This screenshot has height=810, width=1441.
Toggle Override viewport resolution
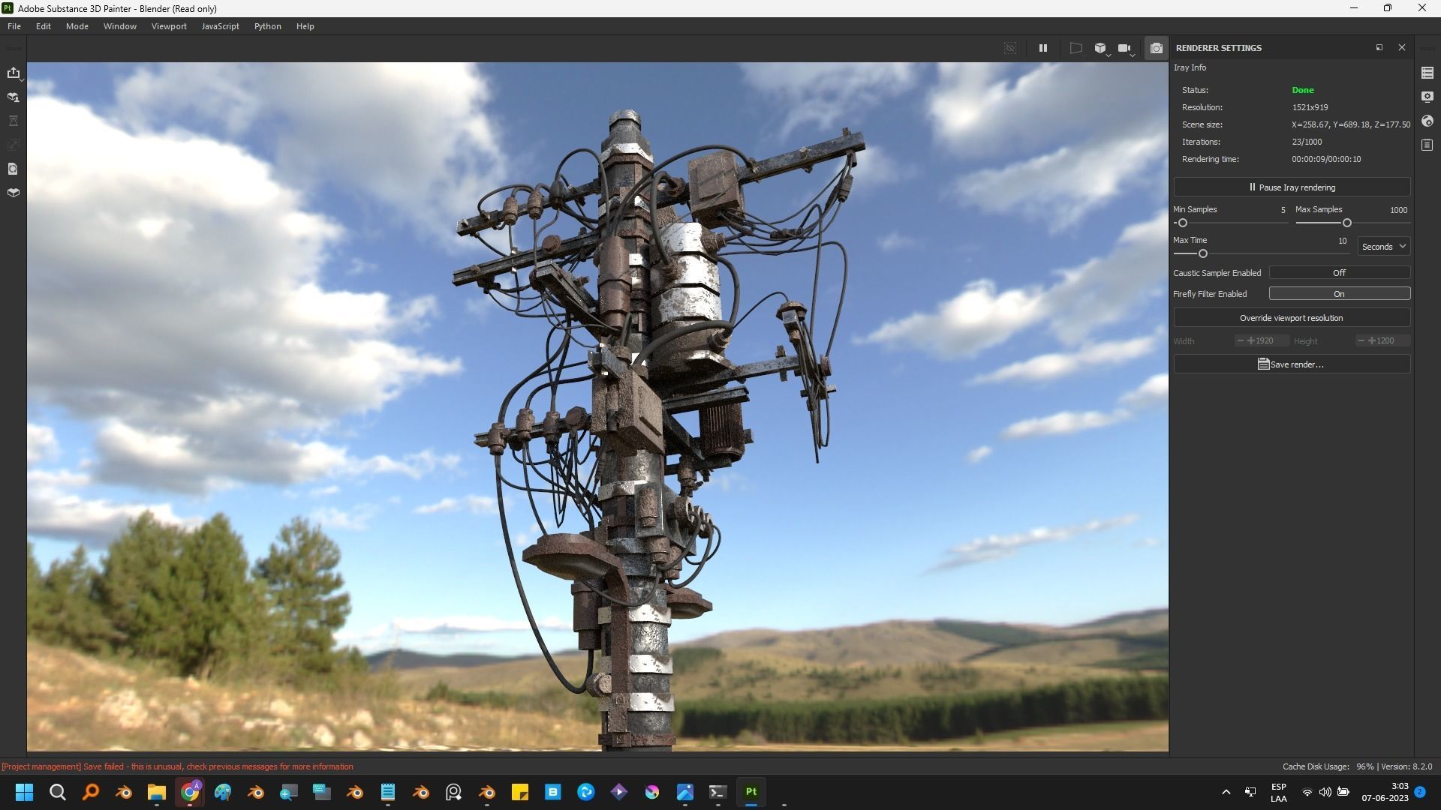coord(1291,318)
